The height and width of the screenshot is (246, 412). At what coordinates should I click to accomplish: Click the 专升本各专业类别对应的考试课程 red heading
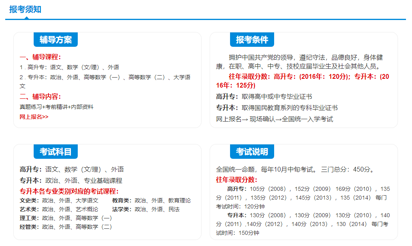click(x=69, y=191)
